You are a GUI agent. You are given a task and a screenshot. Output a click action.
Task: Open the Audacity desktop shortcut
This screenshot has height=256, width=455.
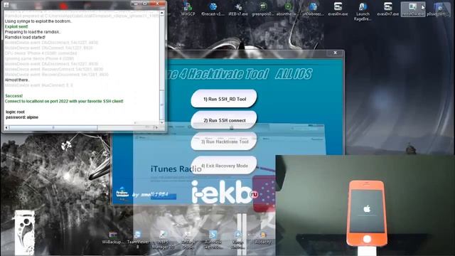[x=263, y=238]
